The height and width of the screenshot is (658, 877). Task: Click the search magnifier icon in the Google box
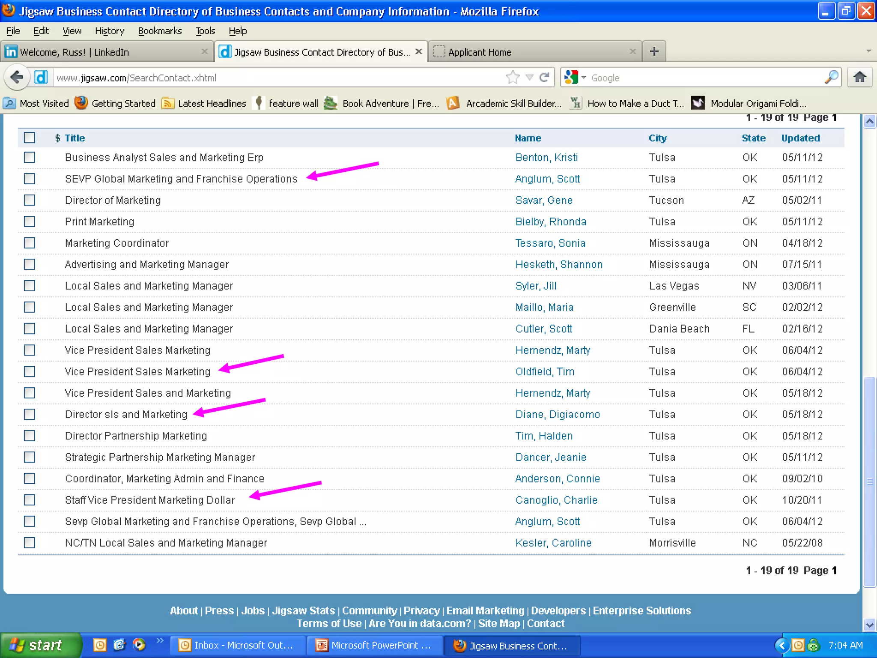tap(831, 78)
